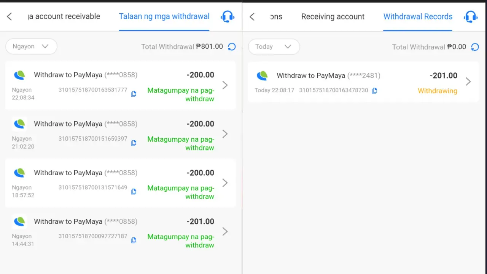Click PayMaya logo of 14:44:31 withdrawal

[19, 221]
